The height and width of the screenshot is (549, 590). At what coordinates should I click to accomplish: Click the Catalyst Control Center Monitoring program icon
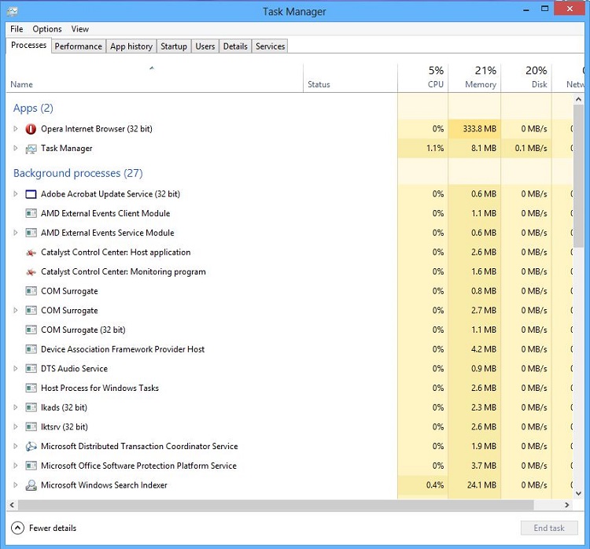pyautogui.click(x=31, y=272)
